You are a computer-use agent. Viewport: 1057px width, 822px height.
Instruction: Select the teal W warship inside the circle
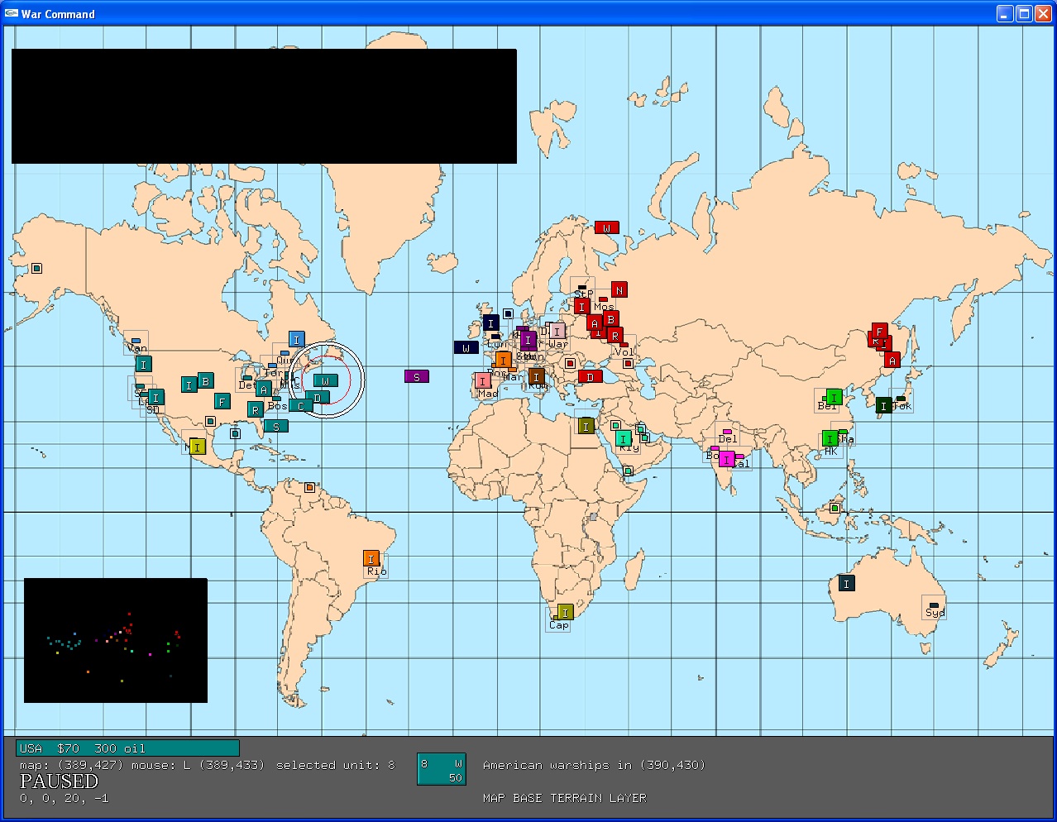tap(325, 380)
